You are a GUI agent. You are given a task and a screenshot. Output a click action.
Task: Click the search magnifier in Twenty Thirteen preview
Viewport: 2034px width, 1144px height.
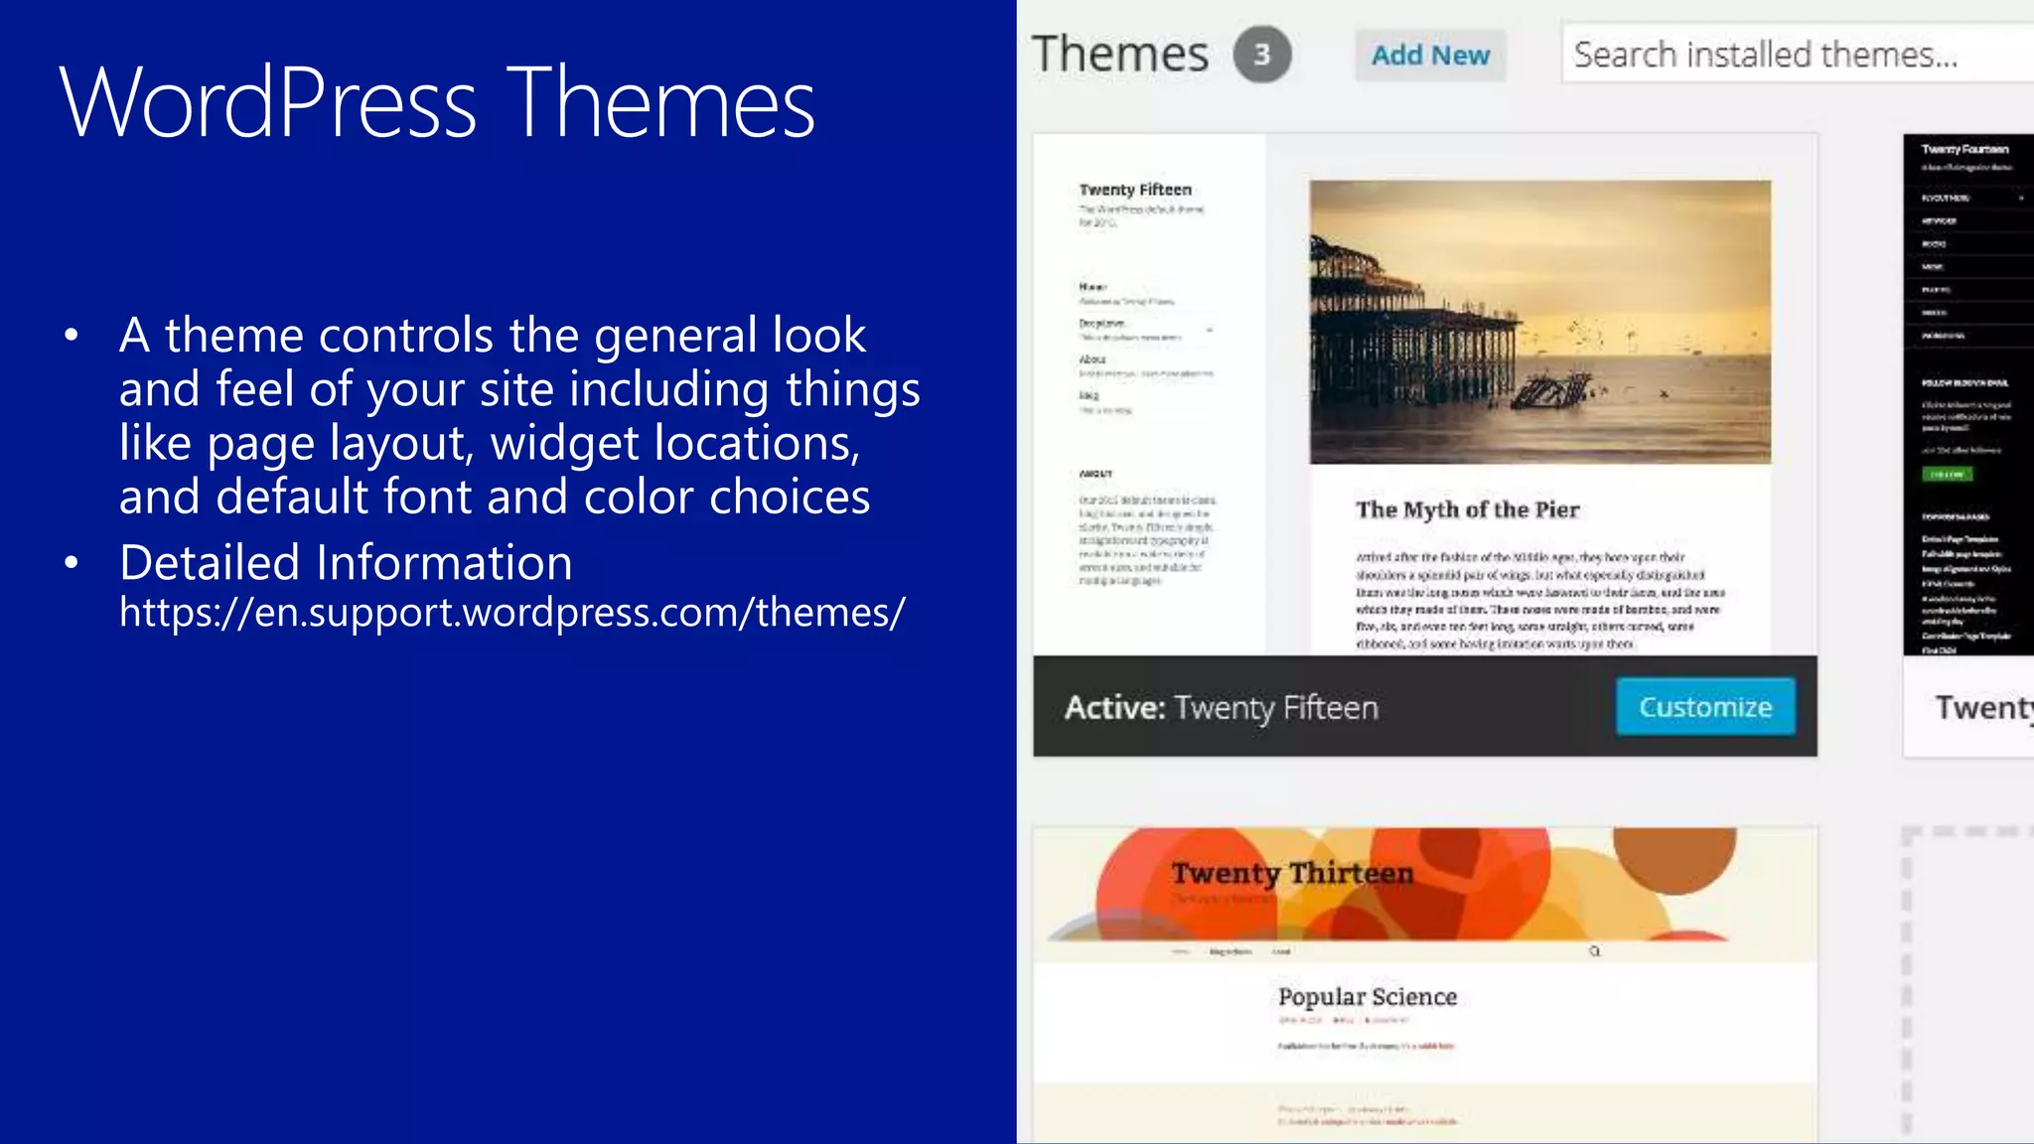coord(1594,951)
